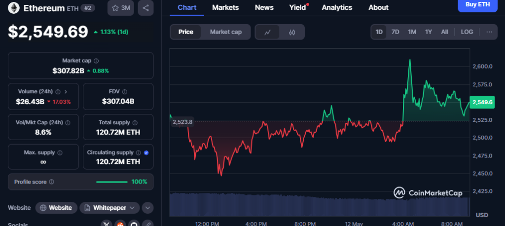Image resolution: width=505 pixels, height=226 pixels.
Task: Open the Yield tab
Action: tap(297, 7)
